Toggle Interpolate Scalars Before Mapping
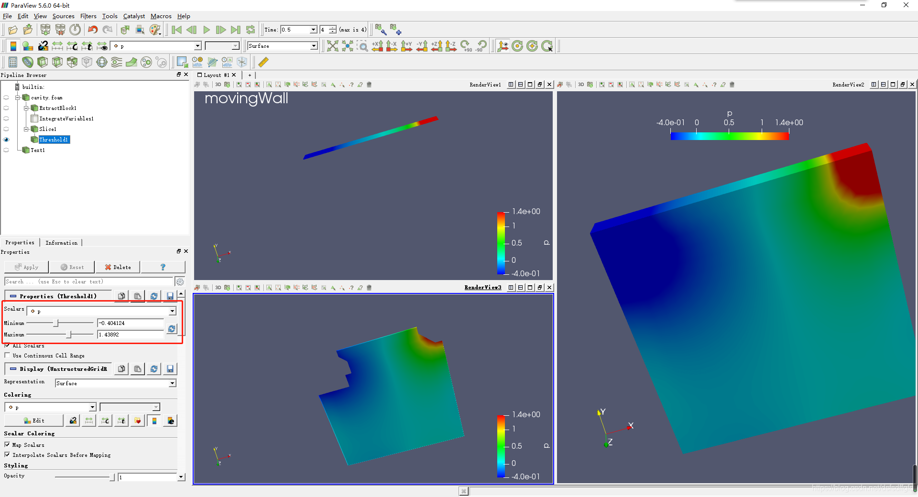Image resolution: width=918 pixels, height=497 pixels. tap(7, 454)
